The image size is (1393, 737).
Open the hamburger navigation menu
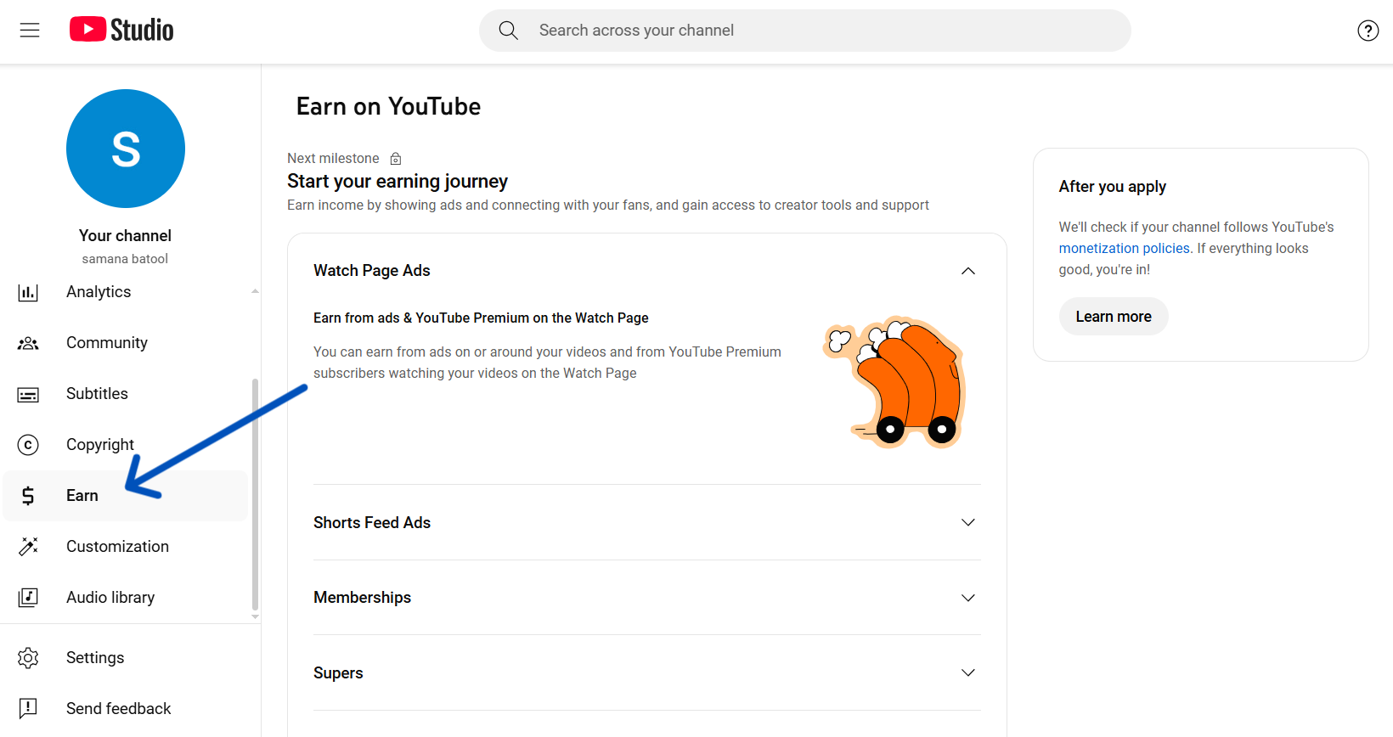click(30, 31)
